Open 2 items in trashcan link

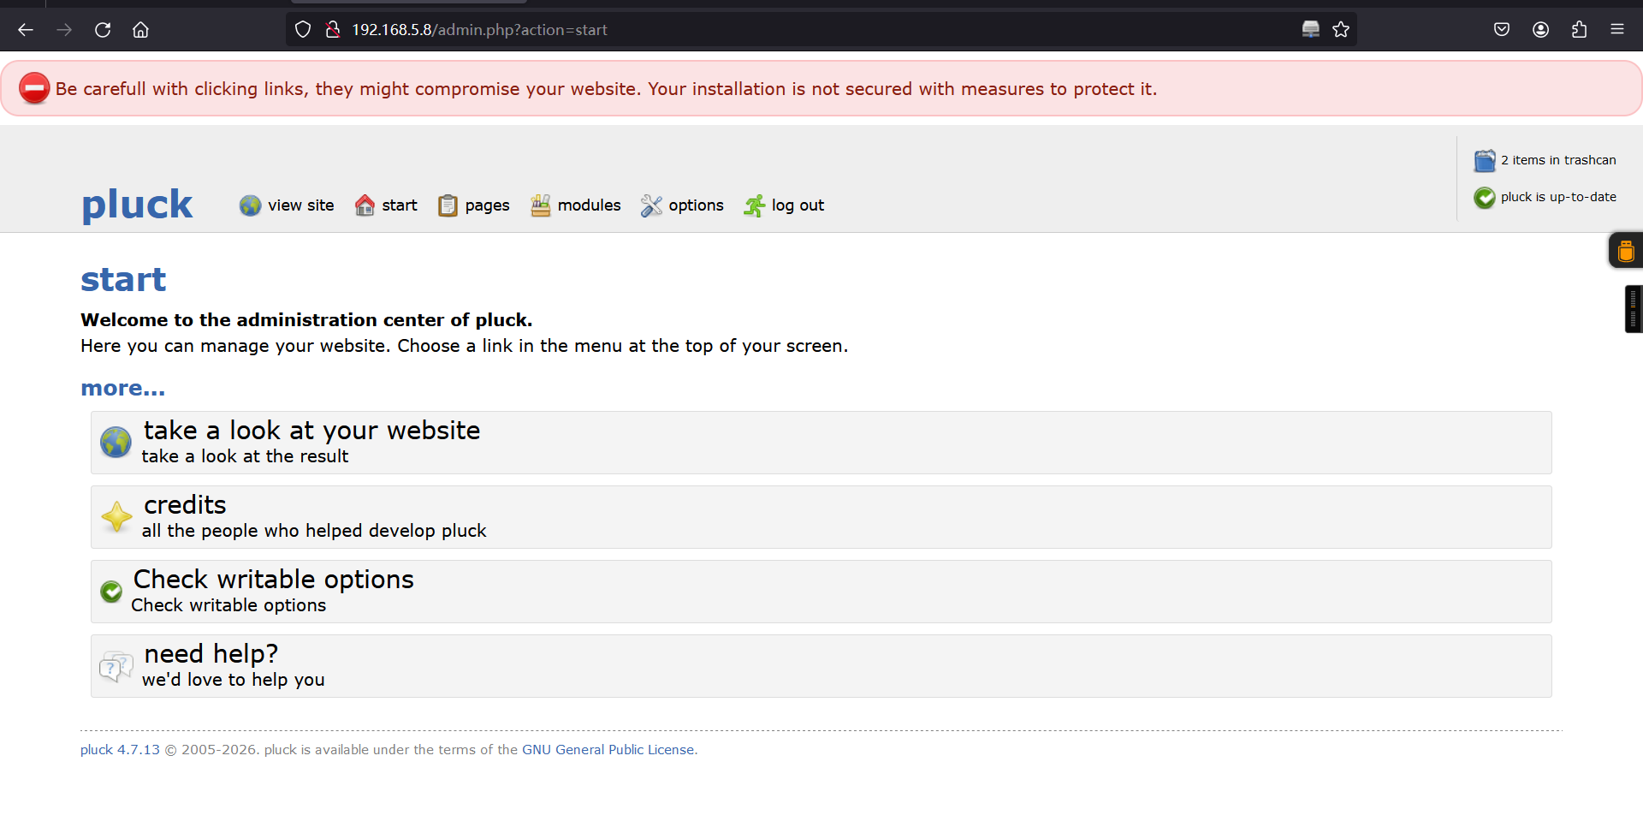tap(1558, 160)
